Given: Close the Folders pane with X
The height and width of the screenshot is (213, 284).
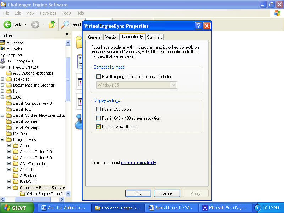Looking at the screenshot, I should coord(67,34).
